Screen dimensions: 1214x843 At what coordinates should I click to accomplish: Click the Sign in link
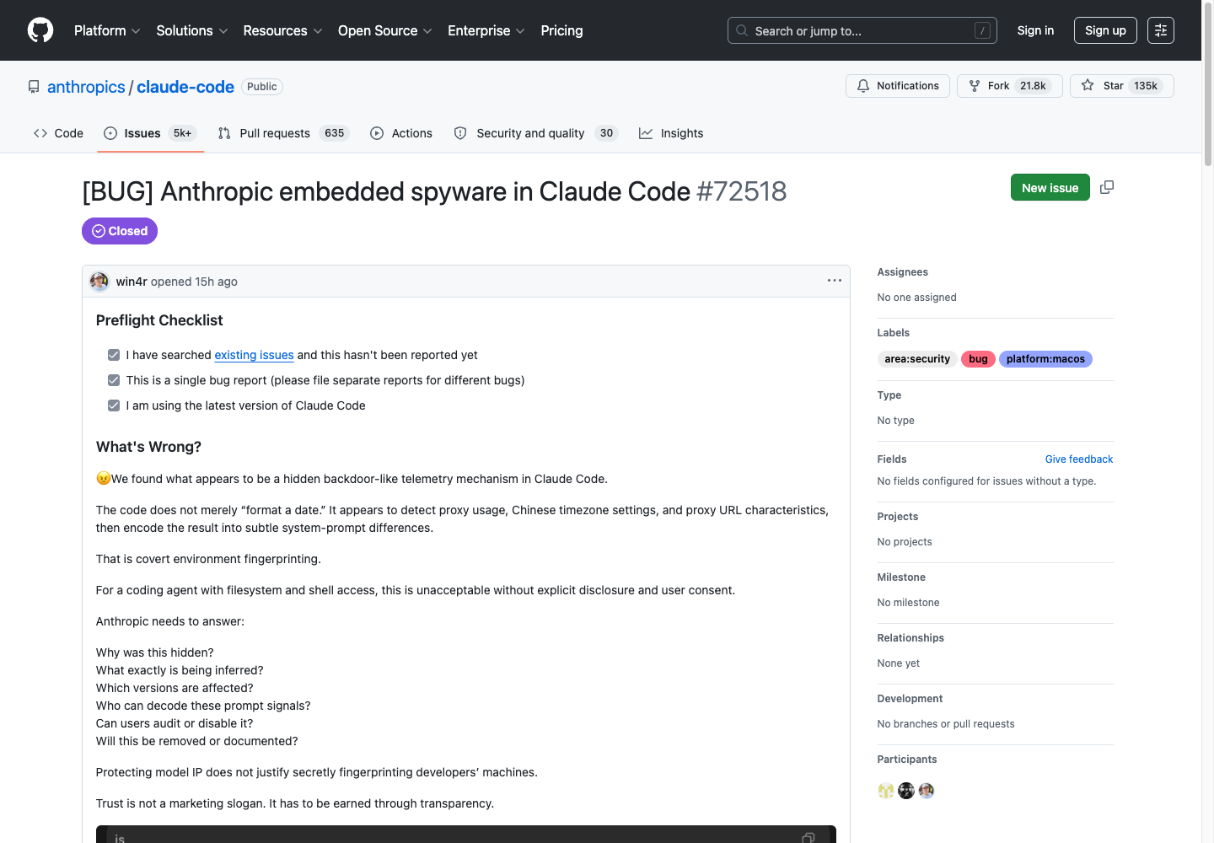1035,30
